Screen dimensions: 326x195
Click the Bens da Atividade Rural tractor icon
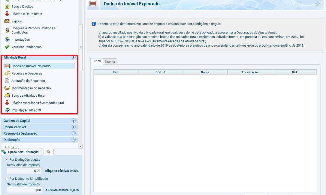coord(7,95)
